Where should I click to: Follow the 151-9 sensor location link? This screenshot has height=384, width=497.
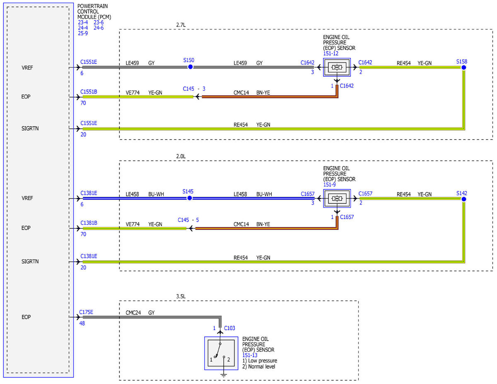point(330,185)
